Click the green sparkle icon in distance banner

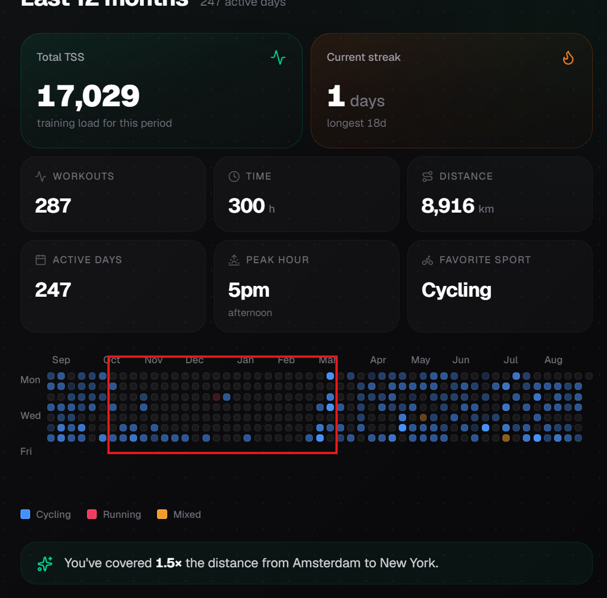tap(45, 563)
